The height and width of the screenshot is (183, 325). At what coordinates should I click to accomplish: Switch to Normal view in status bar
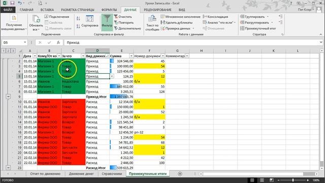(252, 180)
